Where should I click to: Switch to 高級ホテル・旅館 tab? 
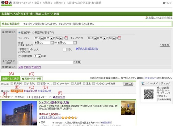pyautogui.click(x=32, y=79)
